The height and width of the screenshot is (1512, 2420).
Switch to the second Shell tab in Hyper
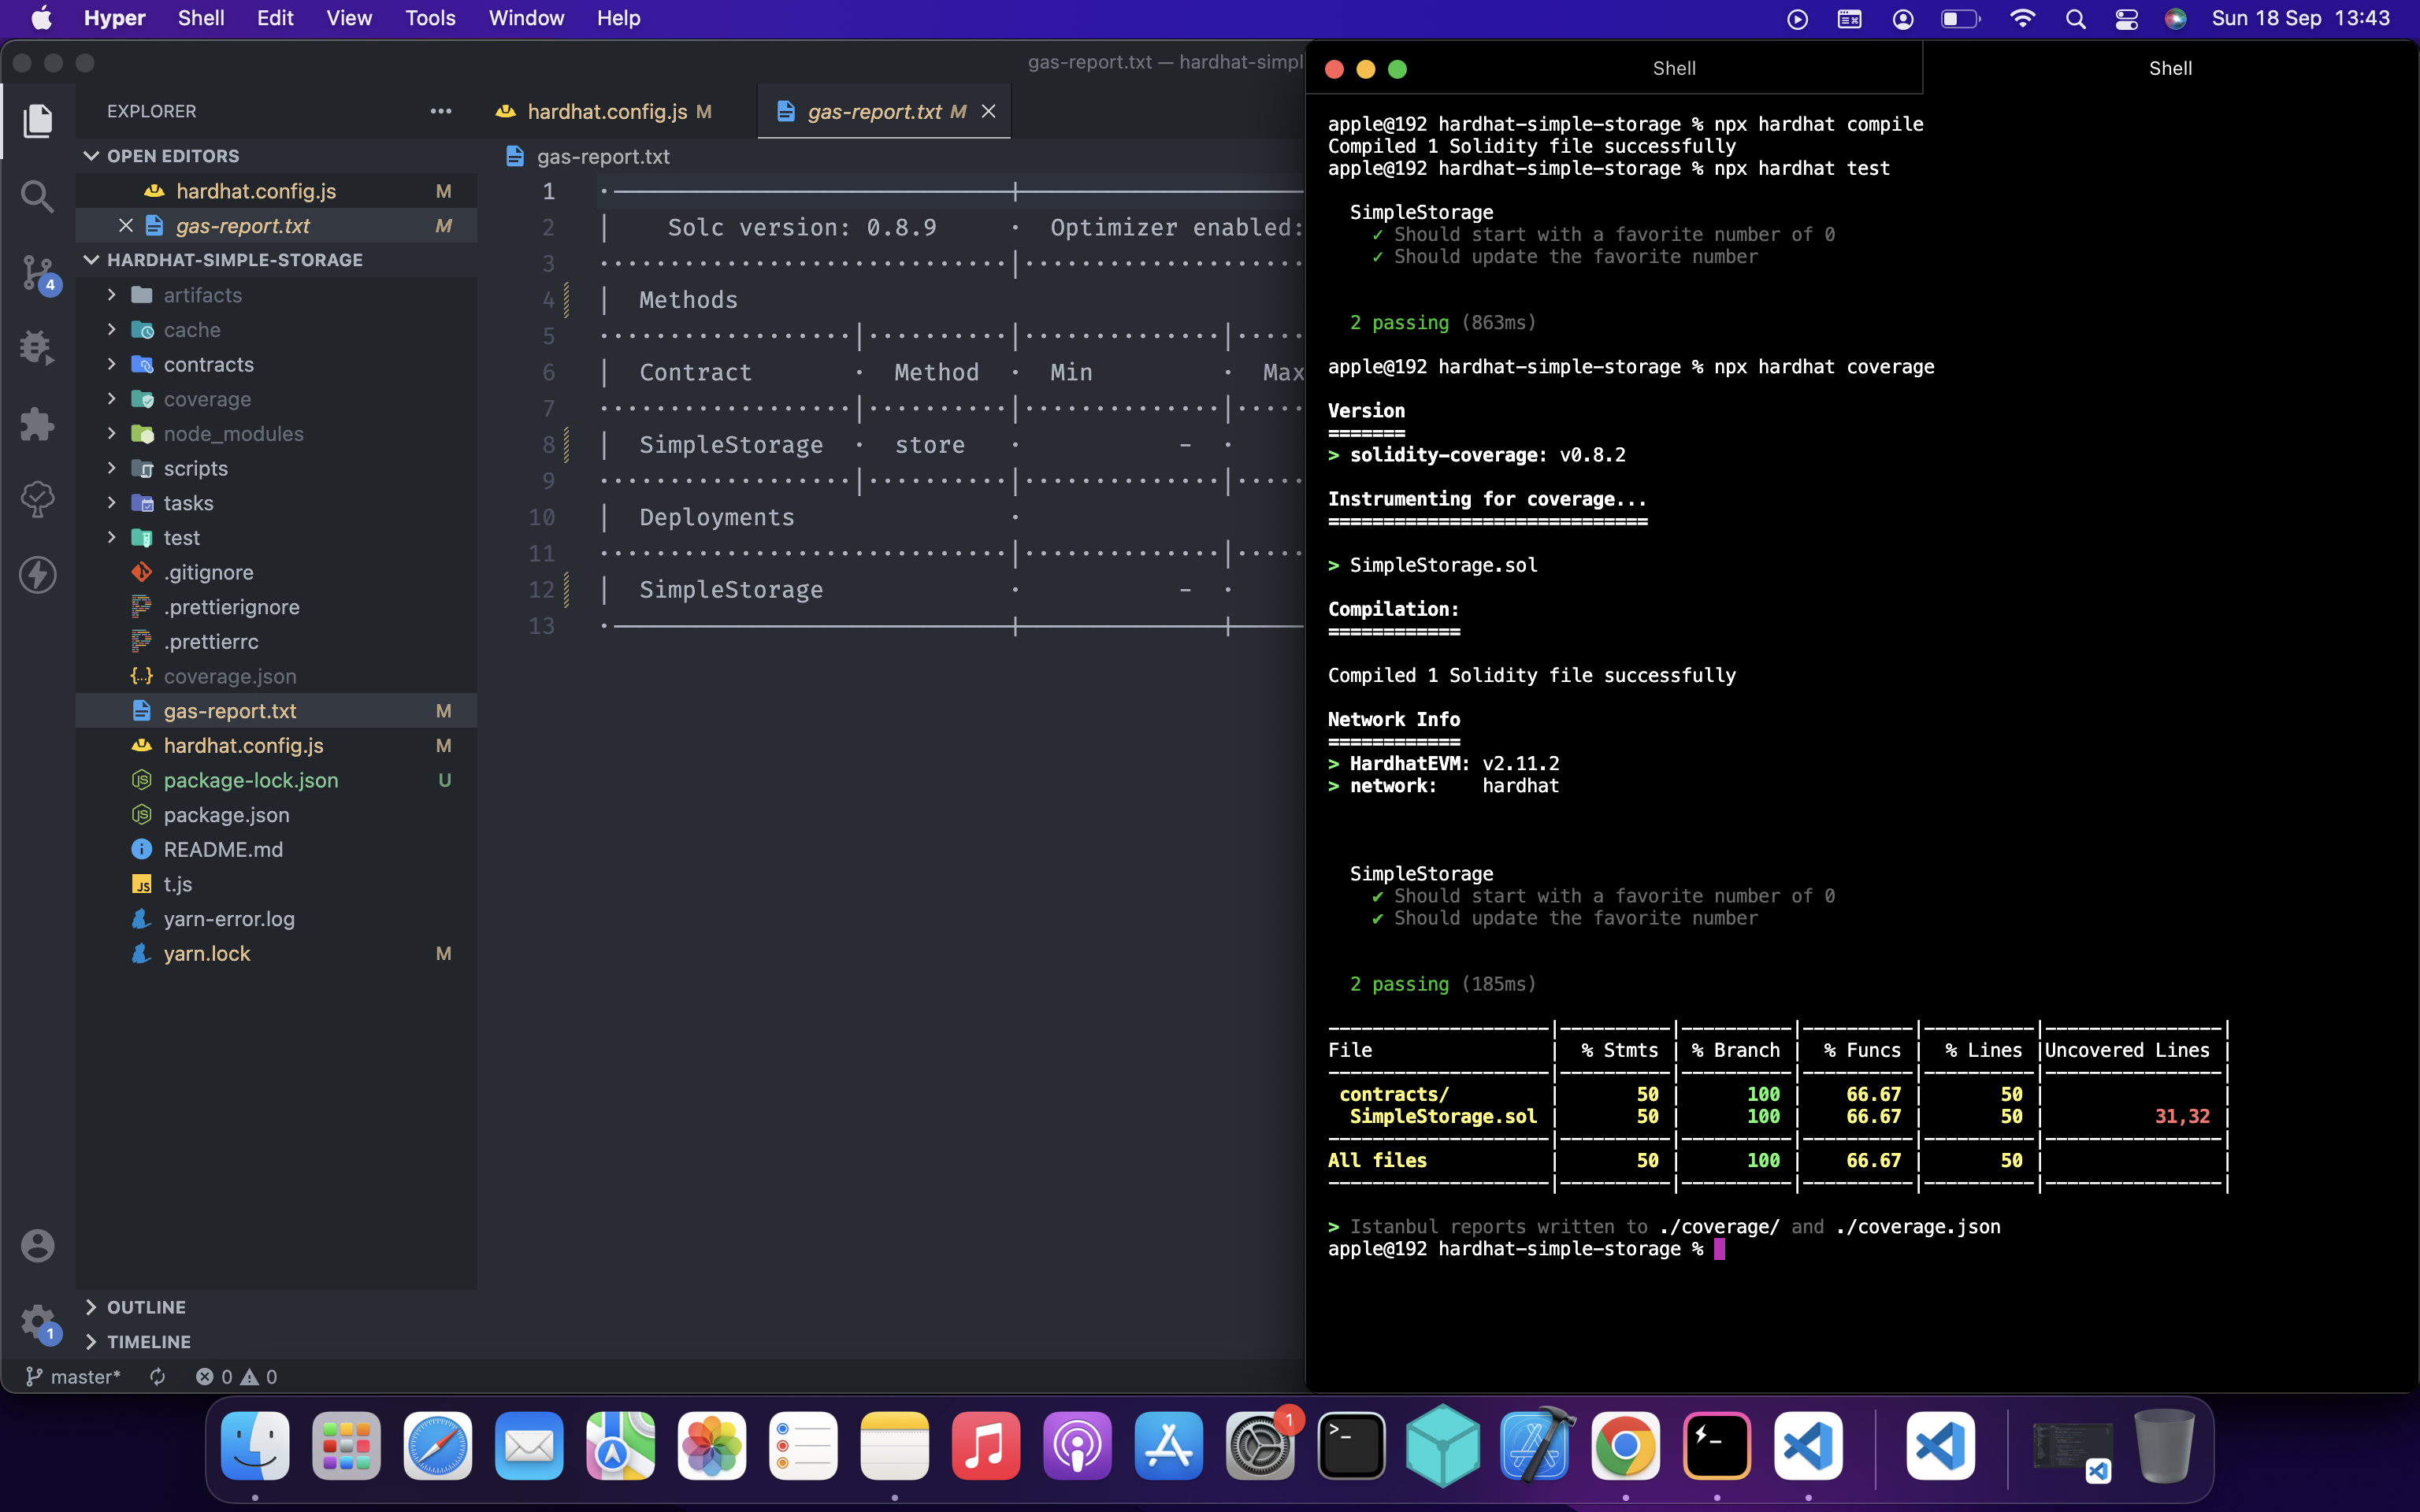point(2170,68)
